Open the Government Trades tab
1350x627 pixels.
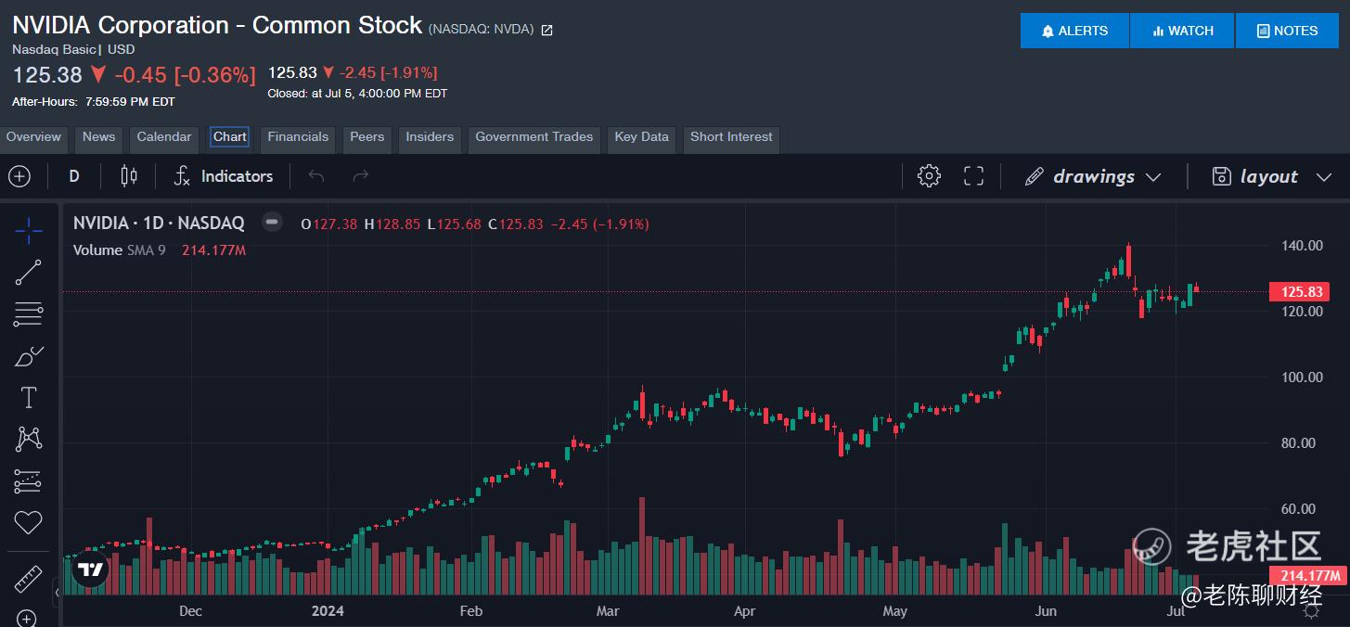click(x=534, y=137)
